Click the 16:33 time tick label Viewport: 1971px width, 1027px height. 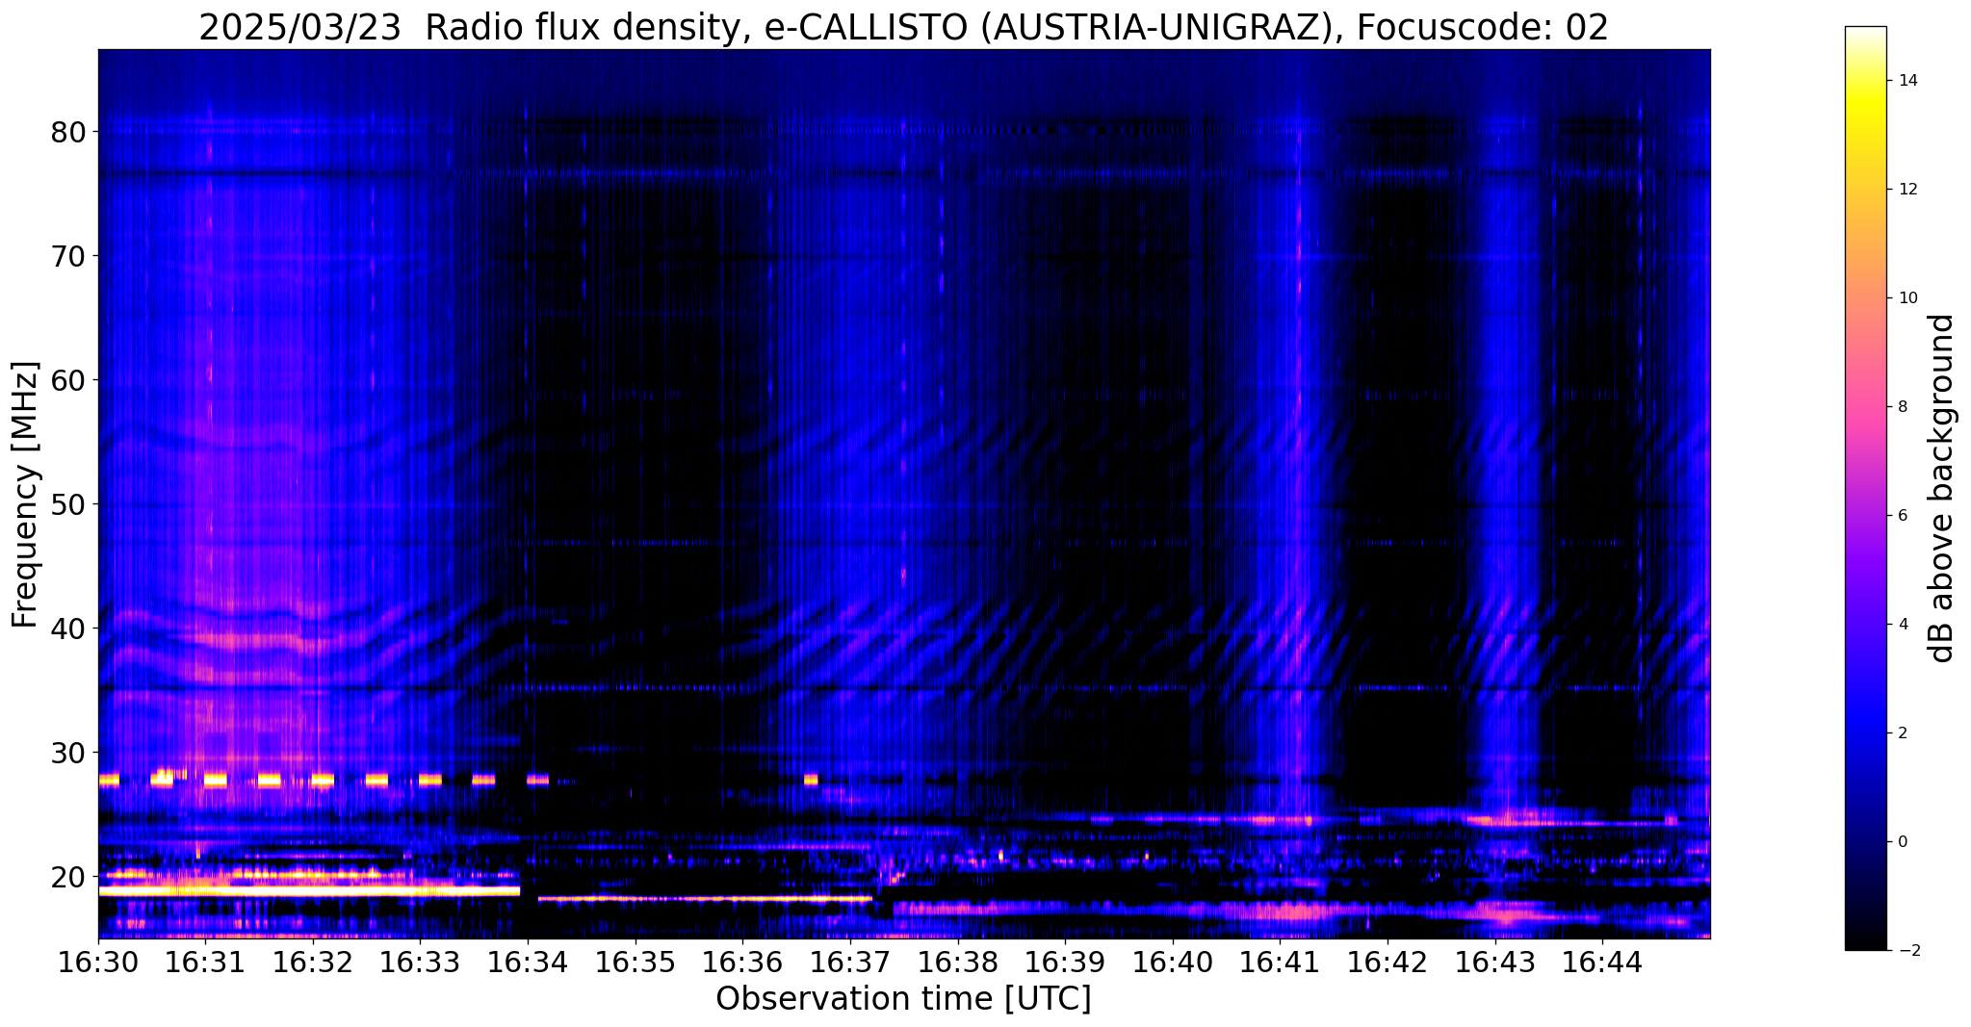pyautogui.click(x=420, y=963)
